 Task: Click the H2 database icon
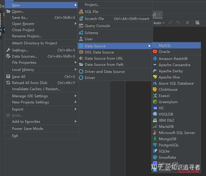point(155,108)
